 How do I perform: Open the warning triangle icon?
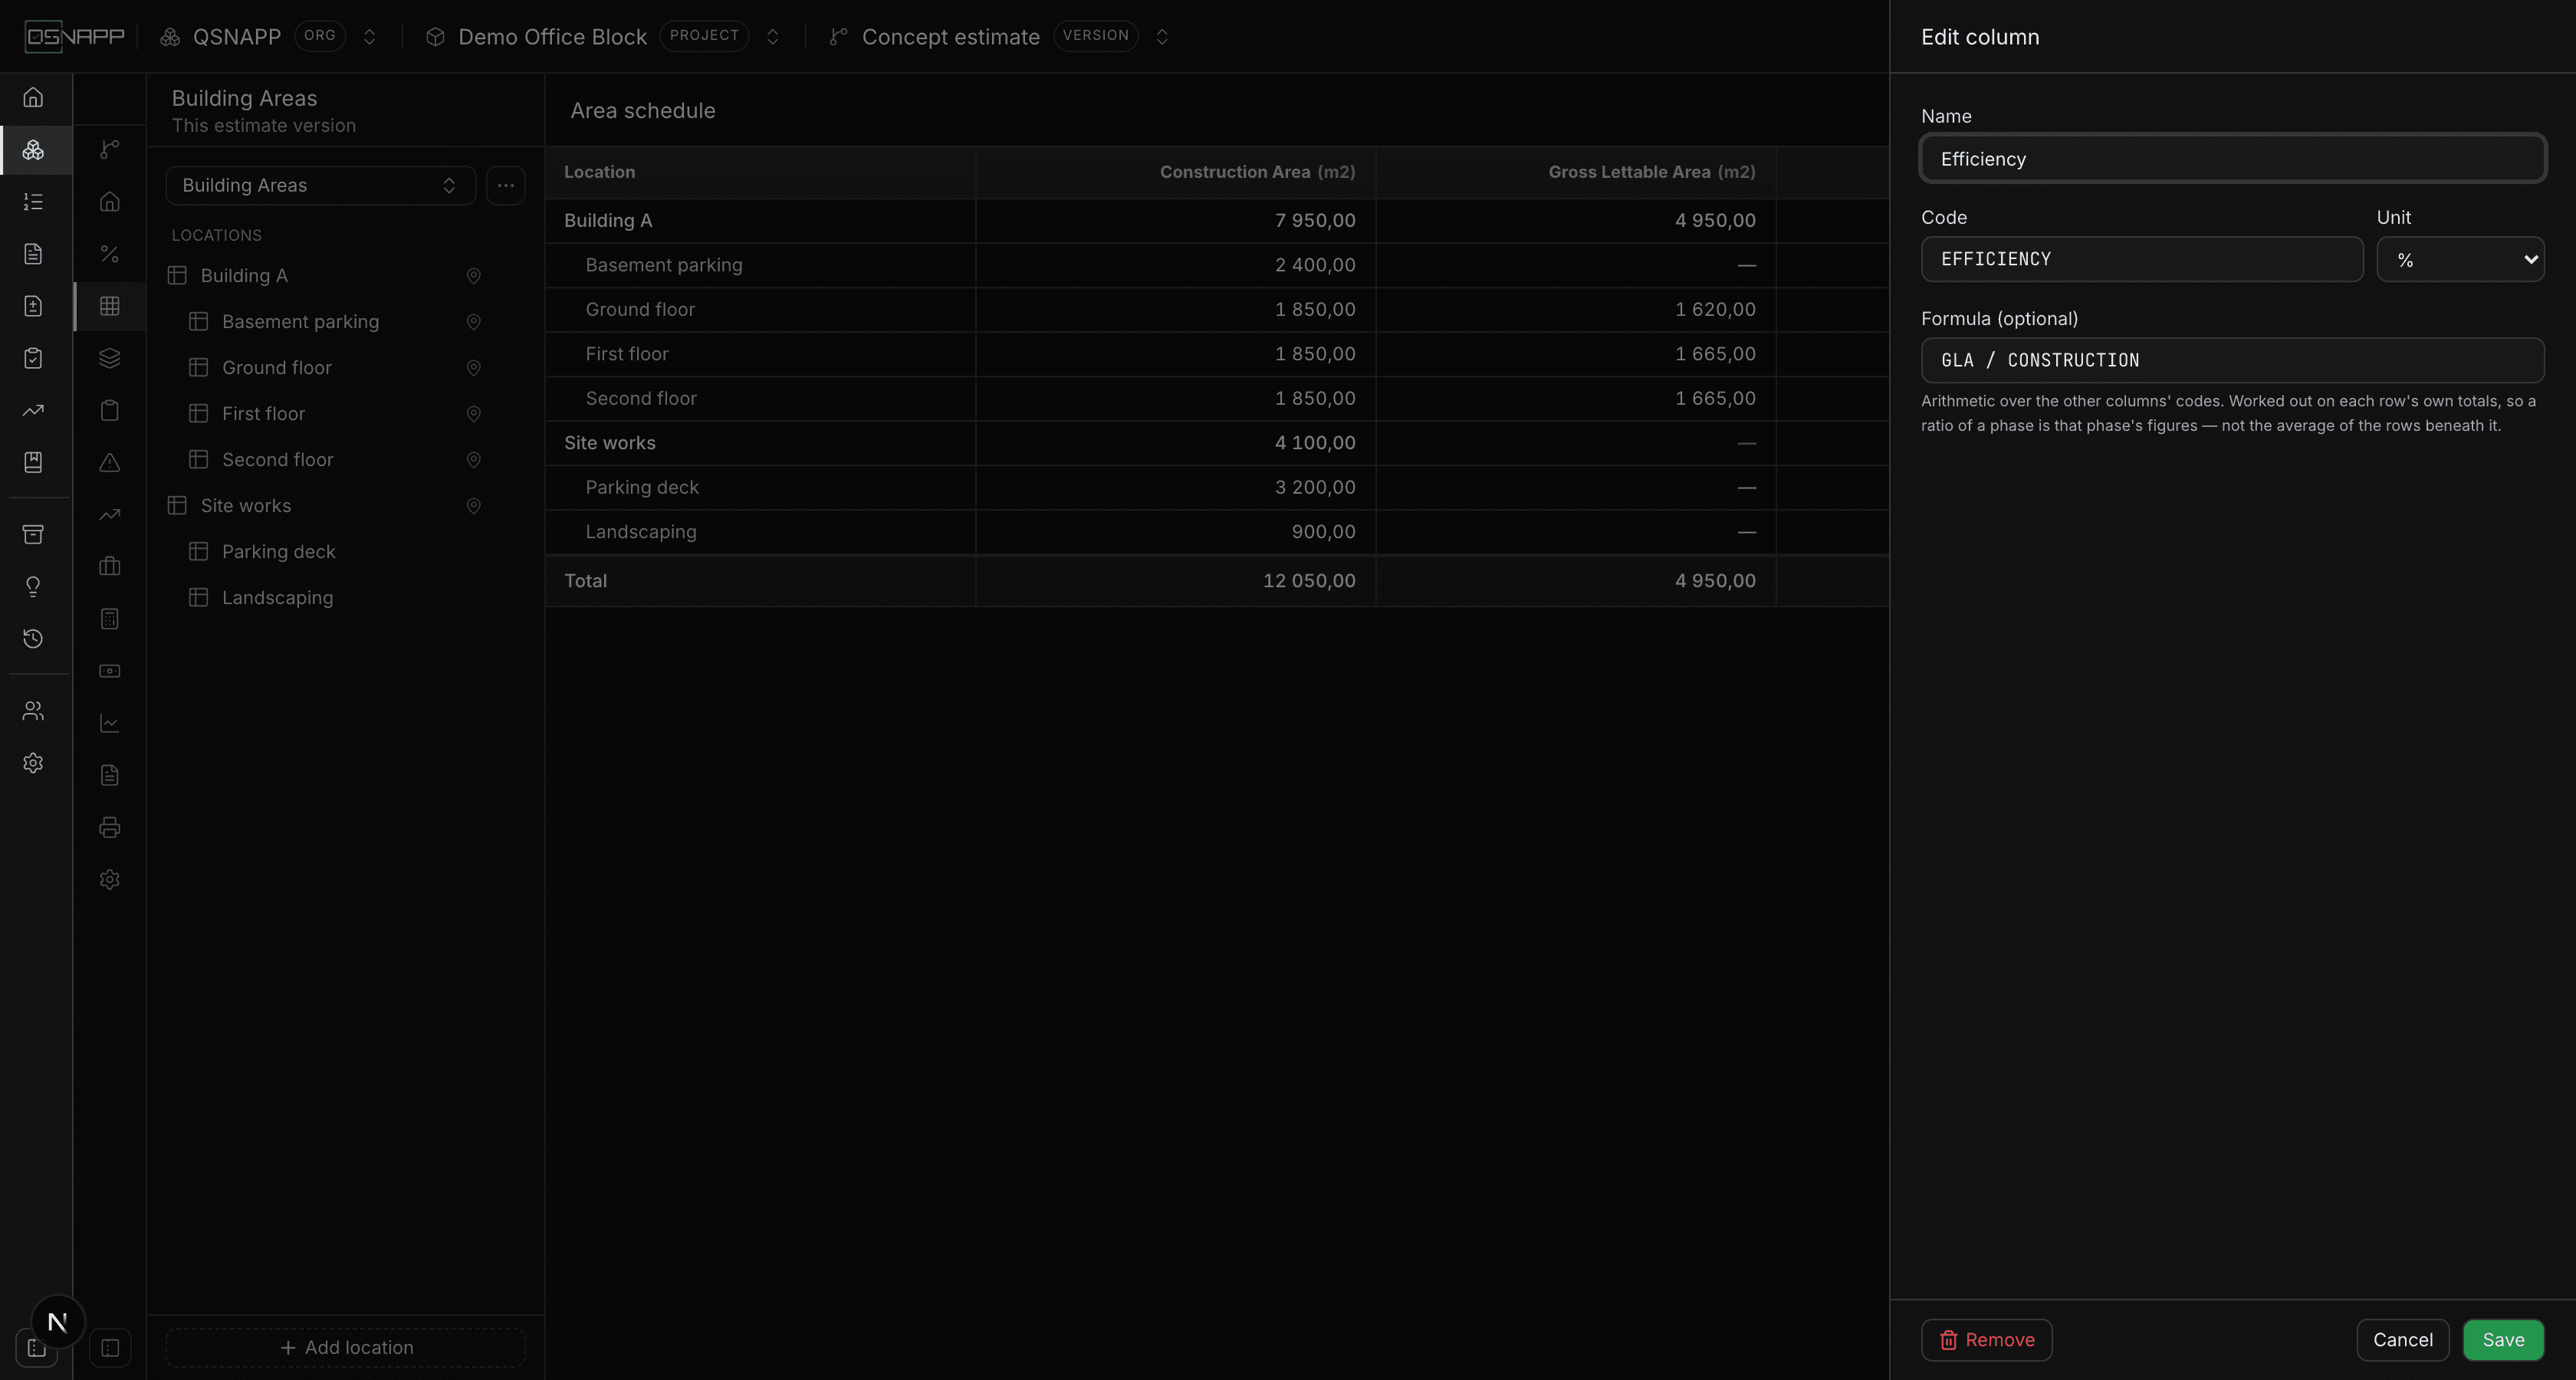[x=110, y=462]
